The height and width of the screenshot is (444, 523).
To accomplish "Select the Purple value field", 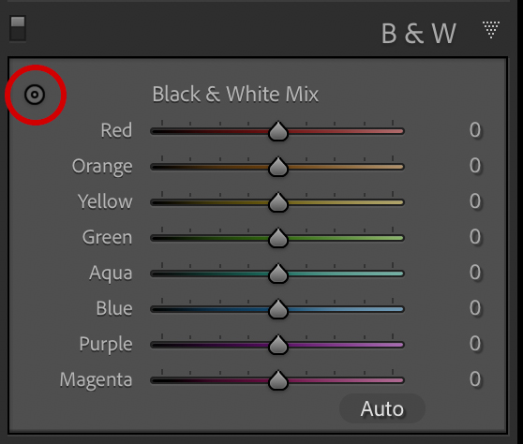I will [475, 344].
